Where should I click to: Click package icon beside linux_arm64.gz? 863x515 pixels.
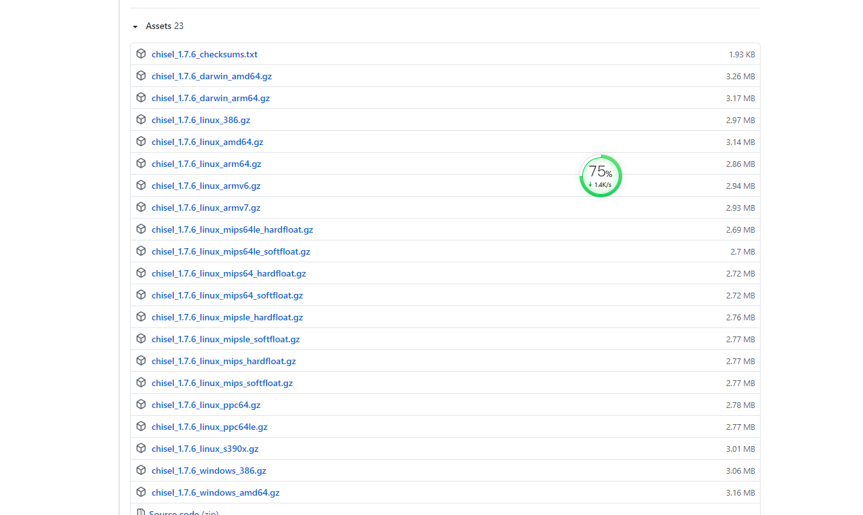(141, 164)
